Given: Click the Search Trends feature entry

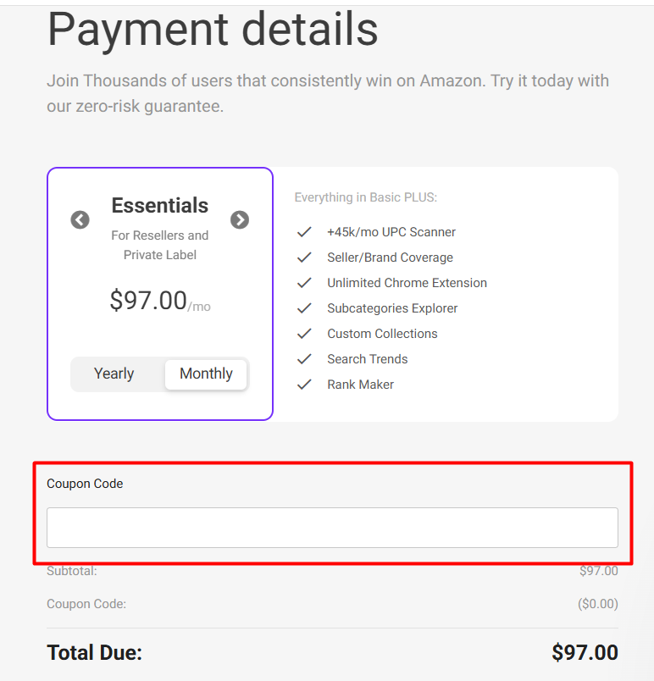Looking at the screenshot, I should 367,358.
